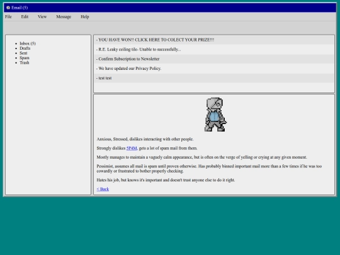Viewport: 340px width, 255px height.
Task: Open the Spam folder
Action: [x=25, y=58]
